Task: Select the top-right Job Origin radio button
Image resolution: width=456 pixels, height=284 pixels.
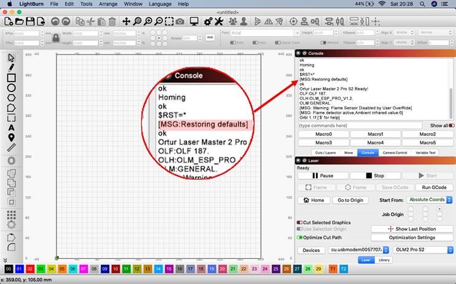Action: 439,209
